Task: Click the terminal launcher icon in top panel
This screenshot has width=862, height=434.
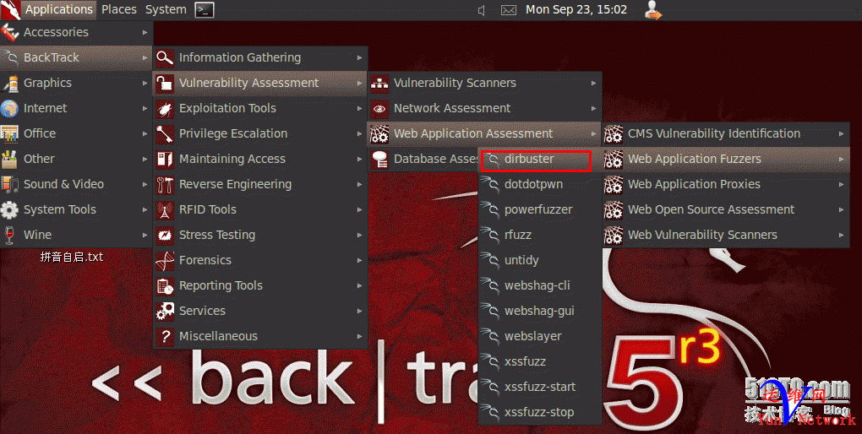Action: click(x=205, y=10)
